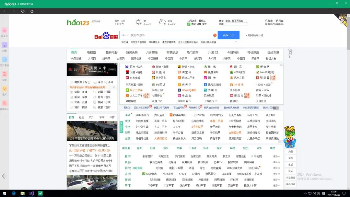Click the browser refresh icon
Image resolution: width=350 pixels, height=197 pixels.
[x=22, y=11]
